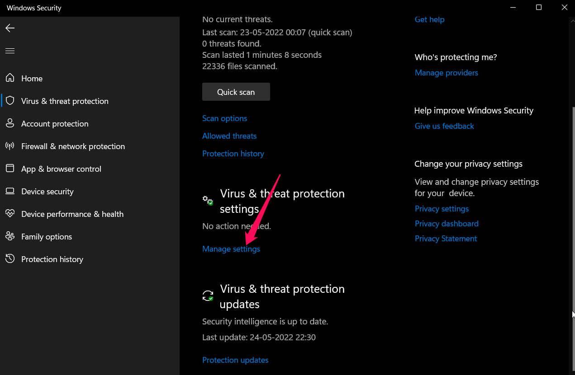Open Scan options link

[x=224, y=118]
